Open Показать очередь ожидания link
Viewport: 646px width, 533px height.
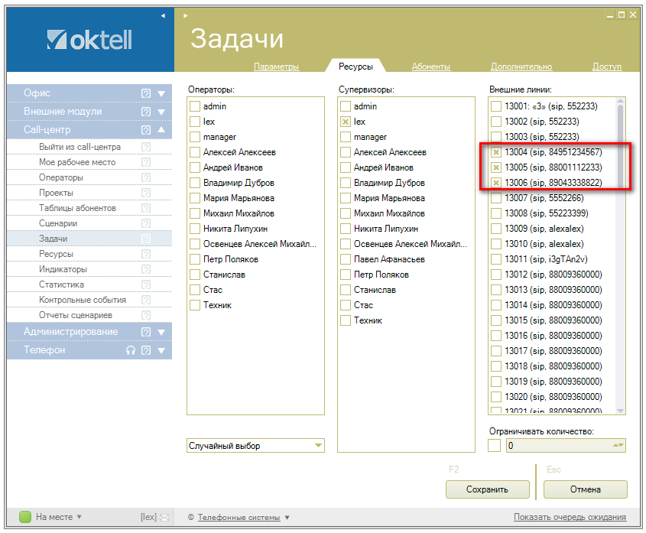570,517
